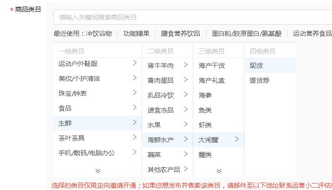
Task: Select recently used 功能糖果 category
Action: [x=137, y=33]
